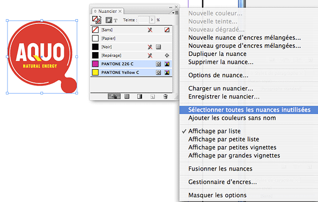Choose Nouvelle nuance d'encres mélangées

coord(244,38)
